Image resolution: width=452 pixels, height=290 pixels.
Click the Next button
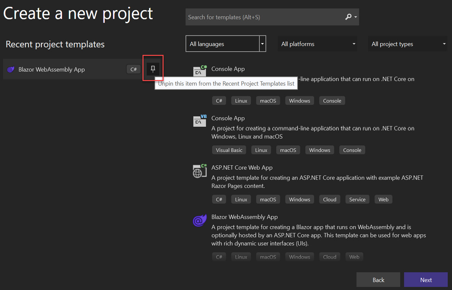click(426, 280)
